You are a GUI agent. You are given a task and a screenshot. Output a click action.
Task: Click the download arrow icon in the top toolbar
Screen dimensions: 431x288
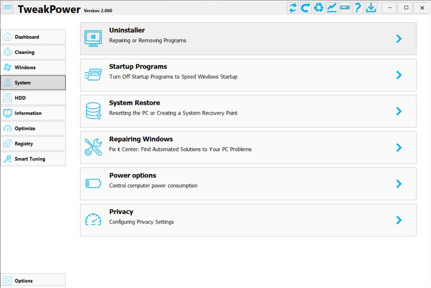coord(371,8)
